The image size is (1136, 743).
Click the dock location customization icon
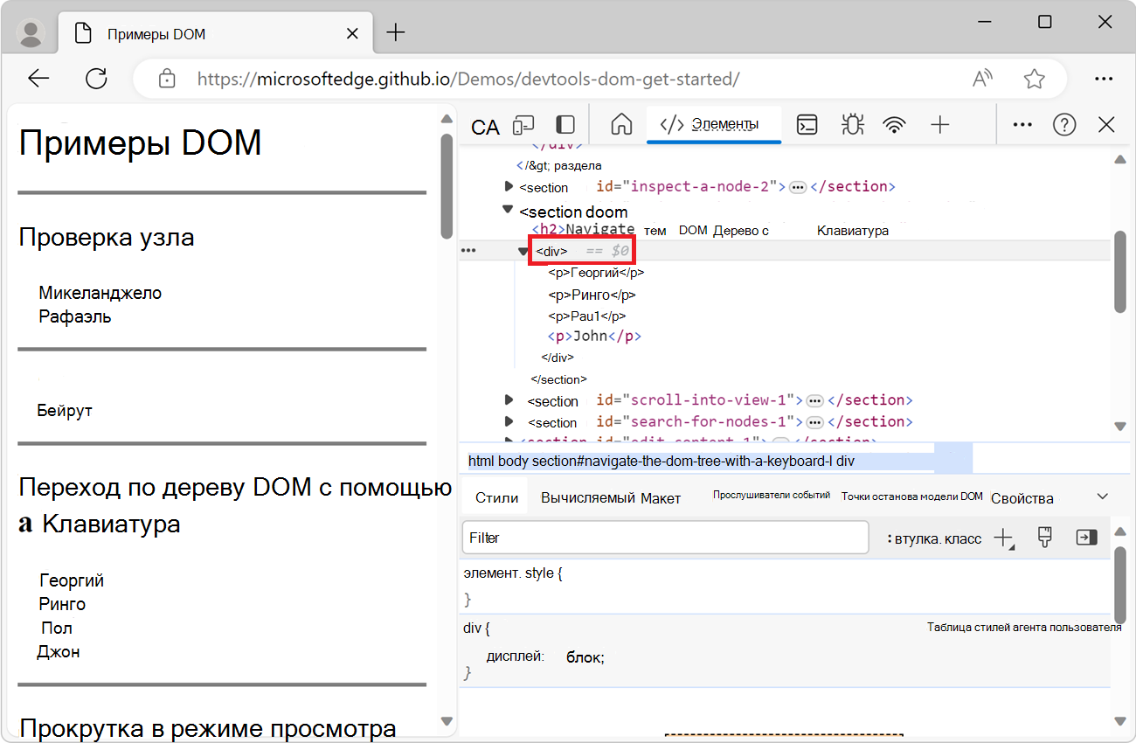[x=565, y=125]
